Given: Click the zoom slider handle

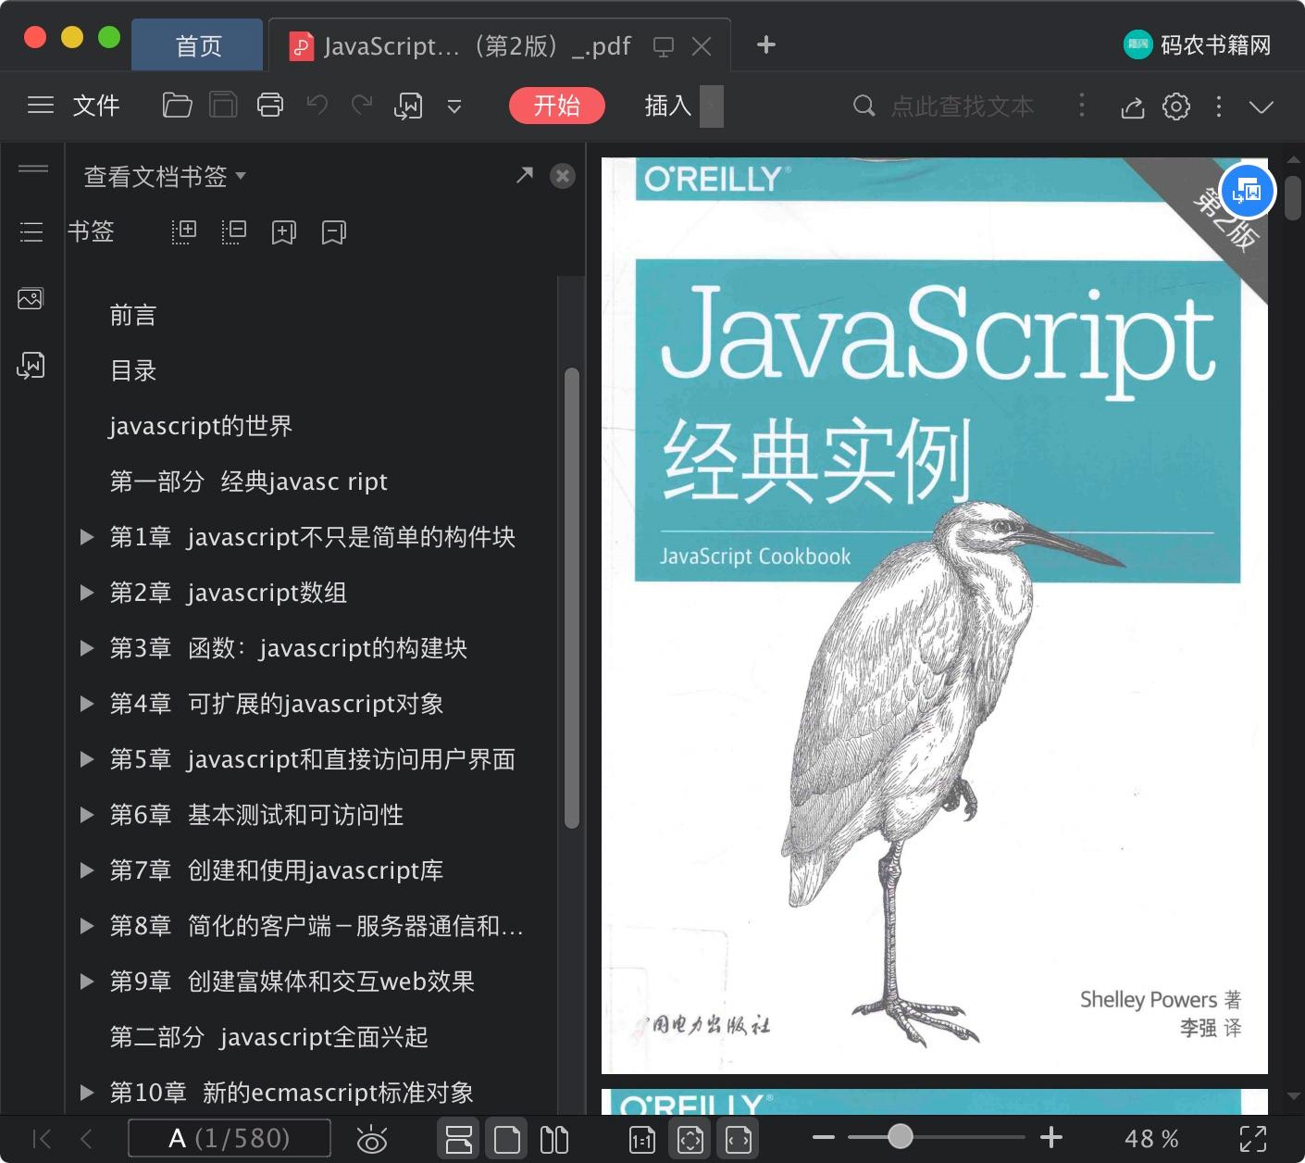Looking at the screenshot, I should coord(900,1136).
